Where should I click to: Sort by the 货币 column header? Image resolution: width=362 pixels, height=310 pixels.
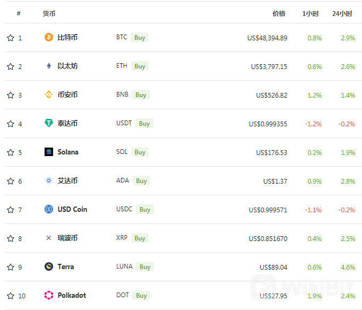click(49, 14)
